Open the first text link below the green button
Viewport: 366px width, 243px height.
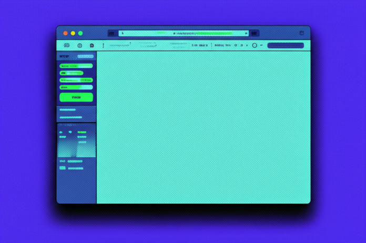pos(68,110)
